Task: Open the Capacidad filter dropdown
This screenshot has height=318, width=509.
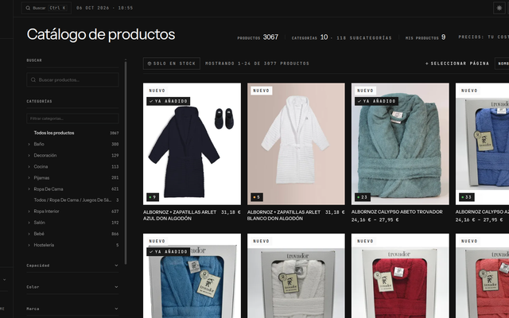Action: 72,266
